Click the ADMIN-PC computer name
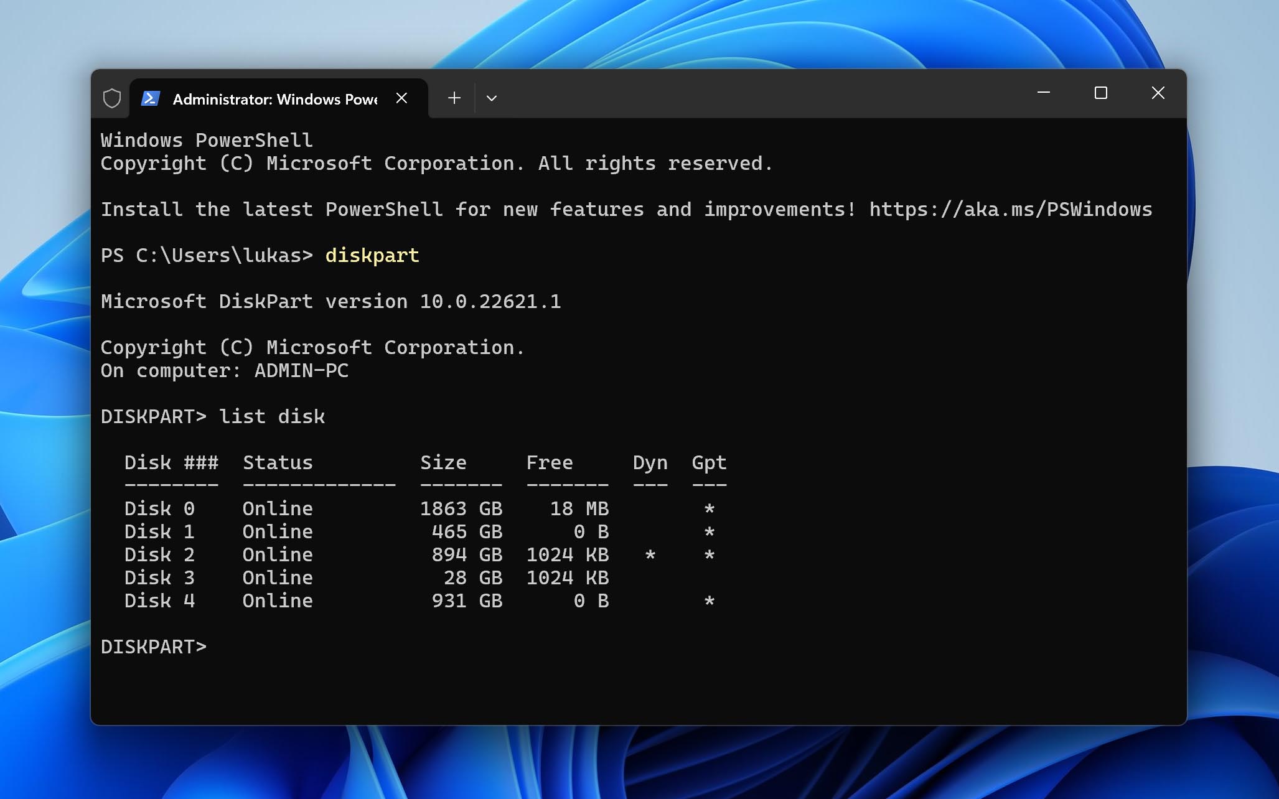Screen dimensions: 1279x799 (301, 371)
